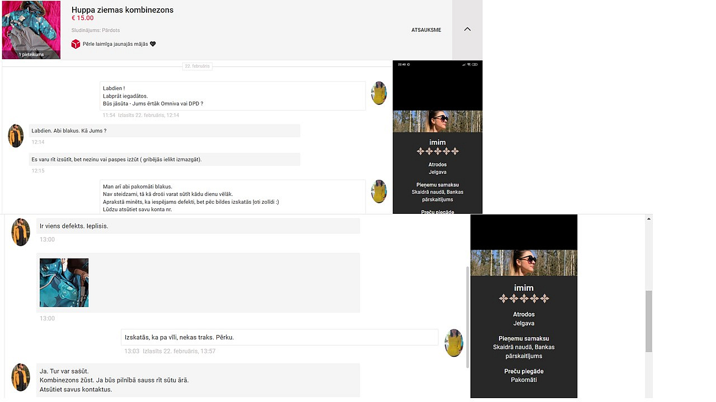Click the '22. februāris' date separator
716x402 pixels.
point(197,66)
